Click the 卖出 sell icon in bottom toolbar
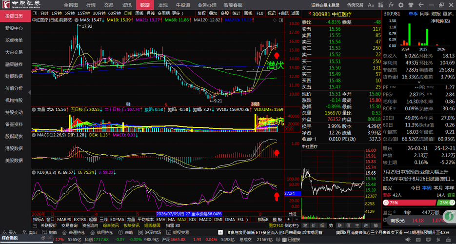456x244 pixels. [24, 232]
